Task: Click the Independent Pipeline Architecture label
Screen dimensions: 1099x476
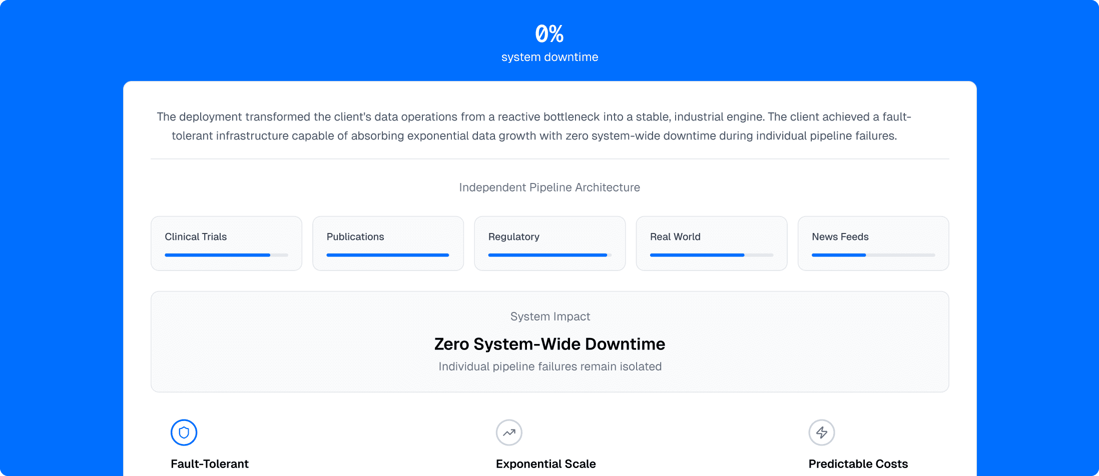Action: (x=549, y=187)
